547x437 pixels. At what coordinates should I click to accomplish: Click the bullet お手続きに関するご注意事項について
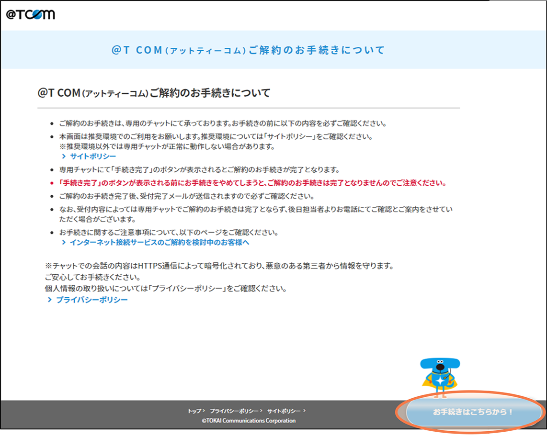pos(169,233)
